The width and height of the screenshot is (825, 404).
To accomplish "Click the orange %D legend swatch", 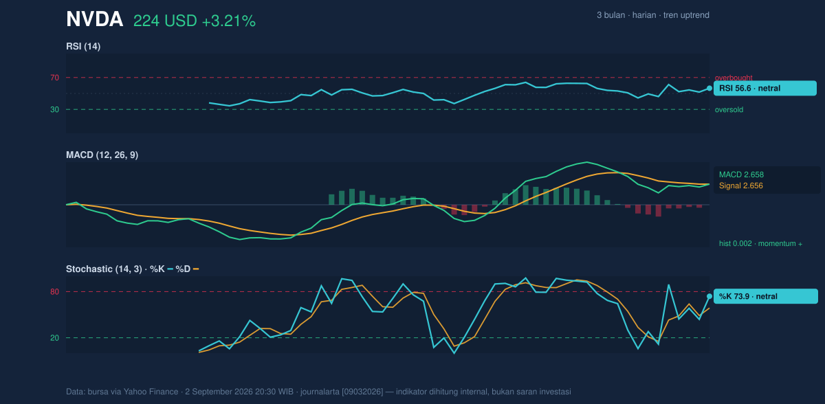I will pyautogui.click(x=196, y=269).
